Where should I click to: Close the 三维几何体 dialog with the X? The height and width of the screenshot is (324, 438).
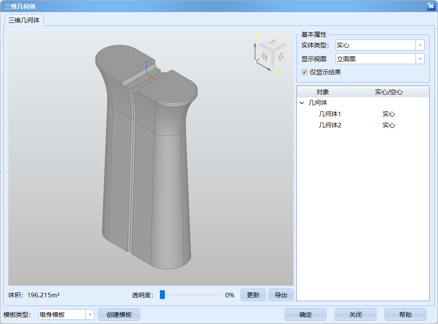click(431, 6)
